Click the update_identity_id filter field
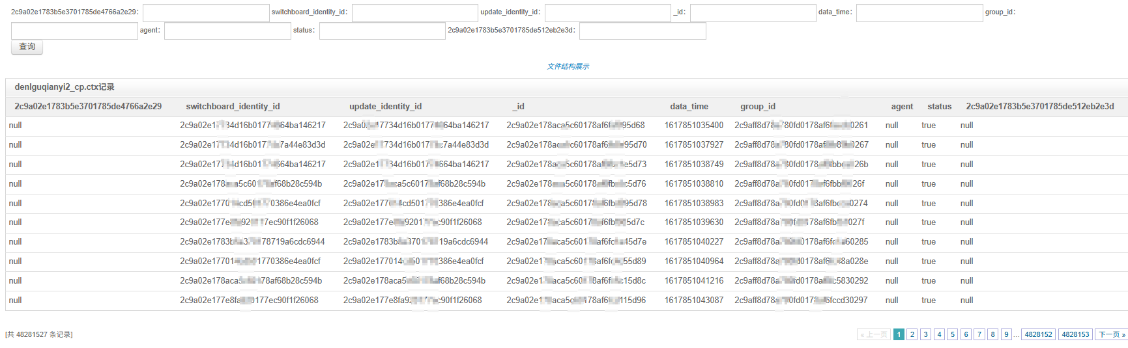The image size is (1128, 348). [x=607, y=13]
